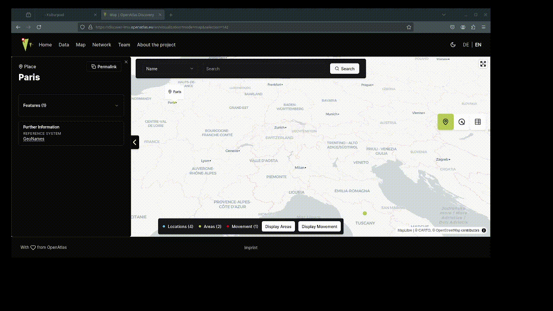The image size is (553, 311).
Task: Reload the page in browser
Action: (x=39, y=27)
